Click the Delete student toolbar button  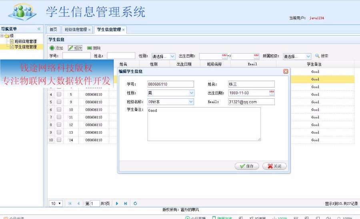[94, 48]
